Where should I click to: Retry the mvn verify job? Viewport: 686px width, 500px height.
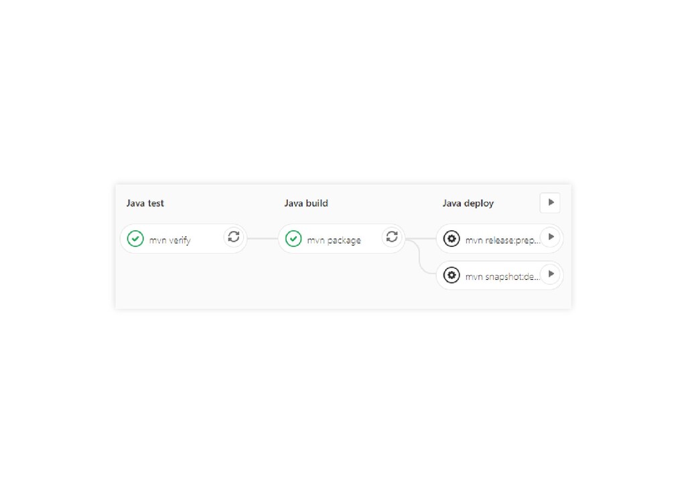(x=234, y=237)
